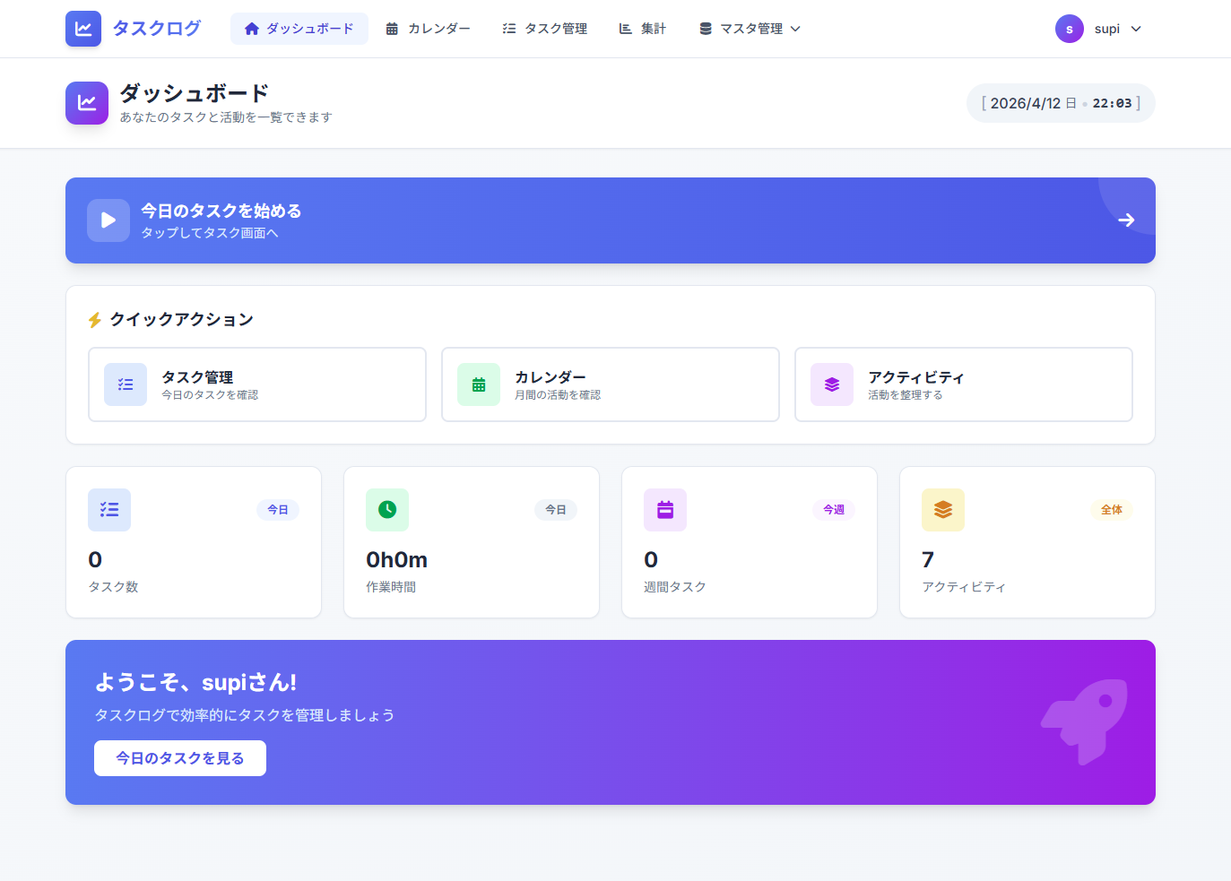Click the play icon in today's task banner
The height and width of the screenshot is (881, 1231).
tap(108, 220)
